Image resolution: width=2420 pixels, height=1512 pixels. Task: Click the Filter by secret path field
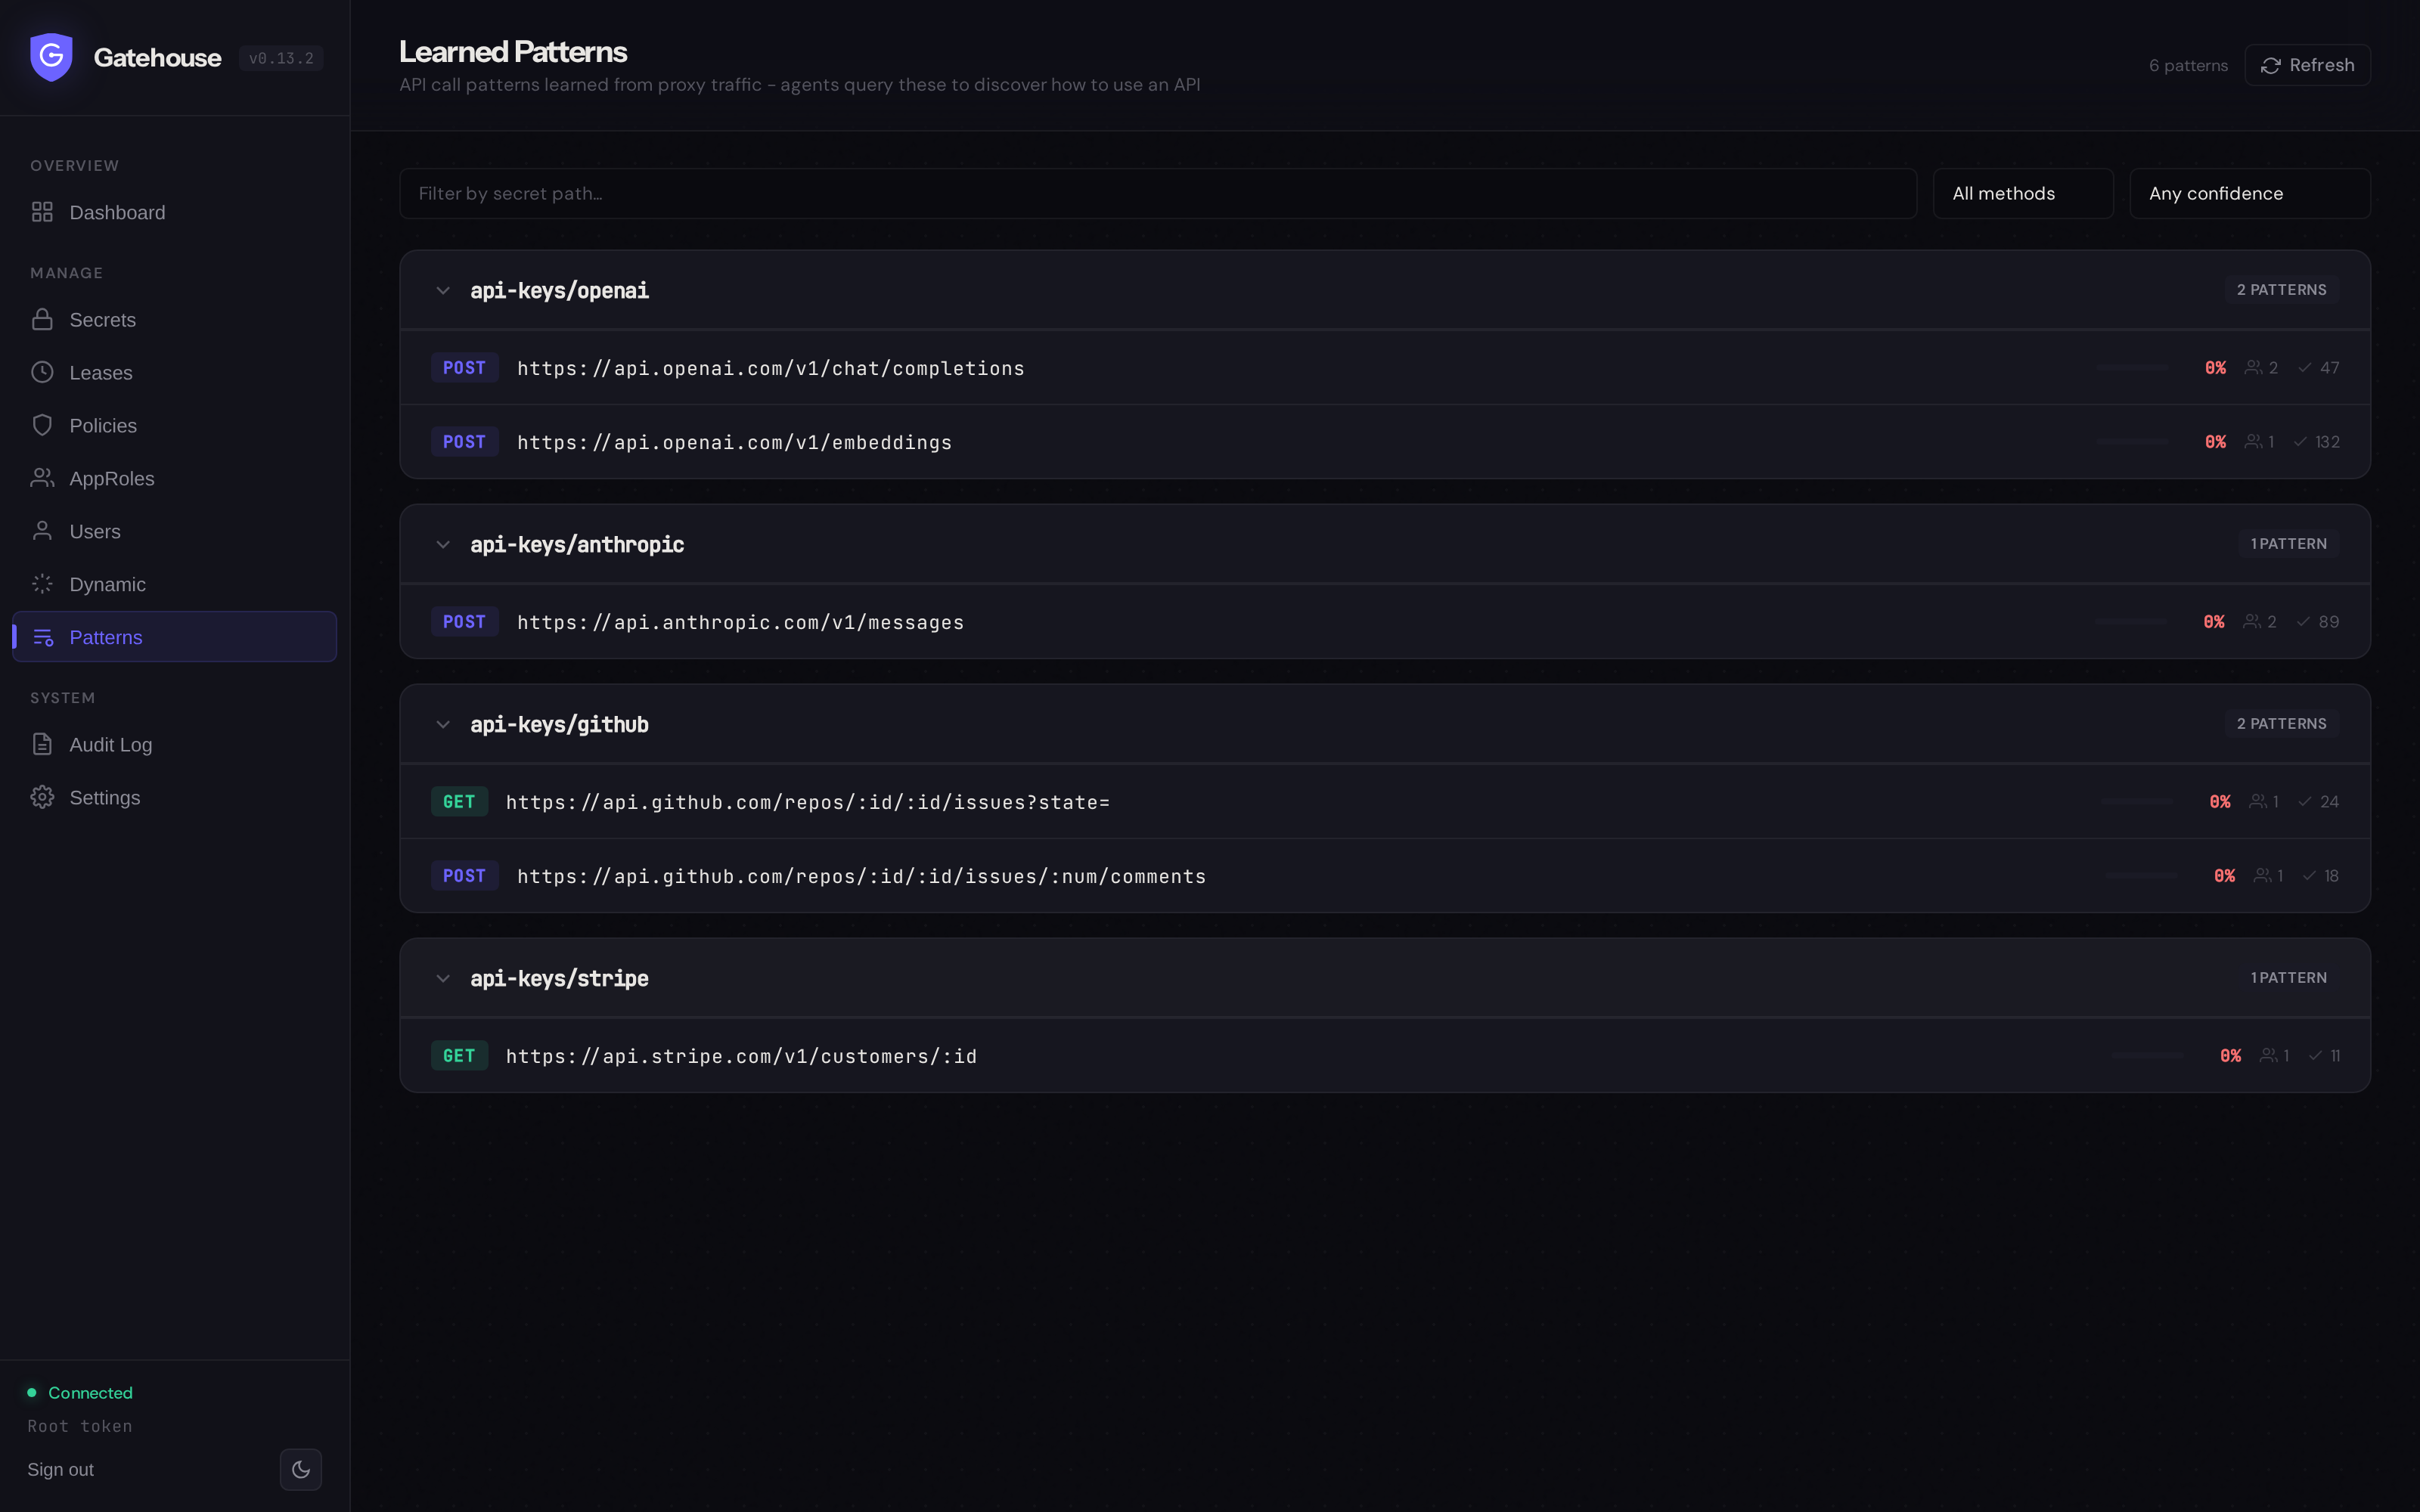[x=1158, y=193]
